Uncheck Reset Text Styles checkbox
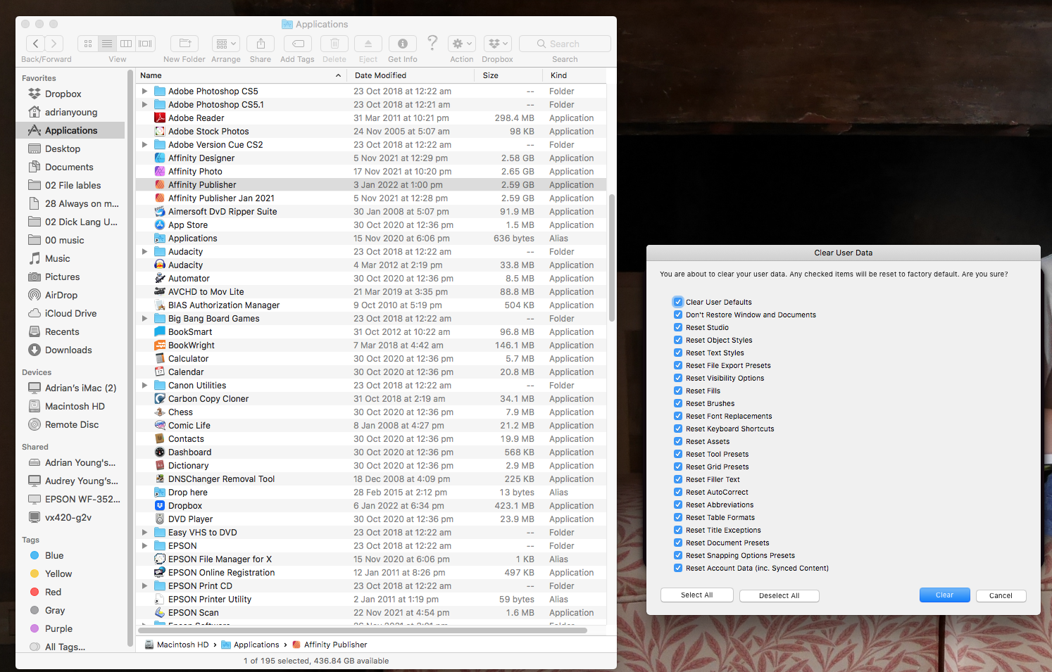The image size is (1052, 672). pyautogui.click(x=678, y=353)
